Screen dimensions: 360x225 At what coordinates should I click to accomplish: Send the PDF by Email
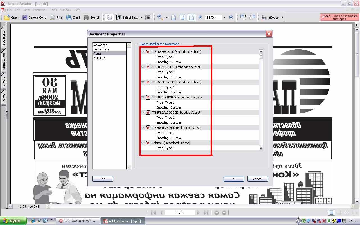(x=73, y=17)
